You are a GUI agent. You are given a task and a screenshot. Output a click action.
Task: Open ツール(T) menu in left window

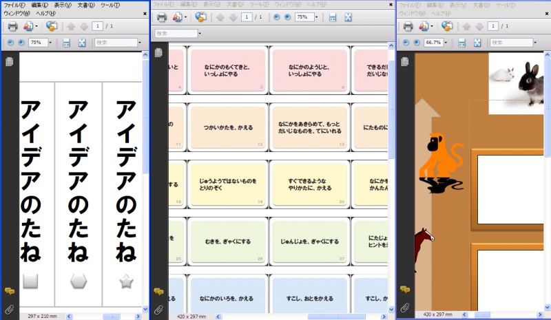pos(110,6)
